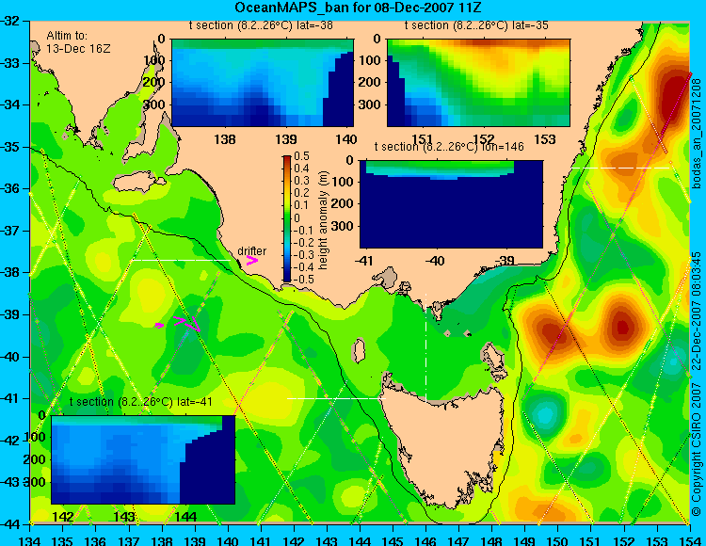This screenshot has width=706, height=546.
Task: Click King Island in western Bass Strait
Action: pyautogui.click(x=359, y=351)
